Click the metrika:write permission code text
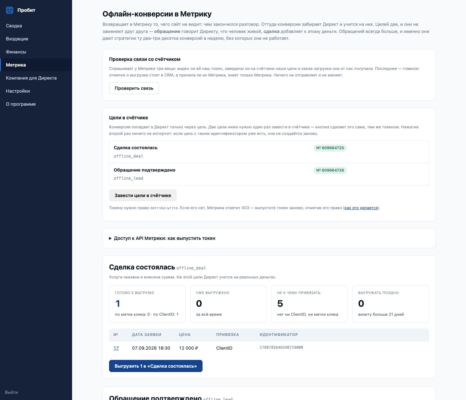The image size is (466, 400). (x=164, y=208)
